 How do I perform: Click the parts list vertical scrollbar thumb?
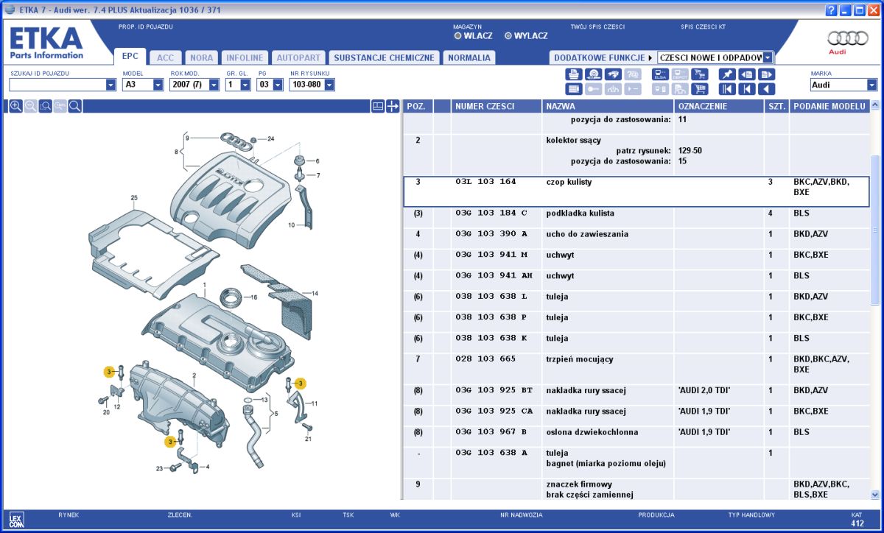pyautogui.click(x=875, y=230)
